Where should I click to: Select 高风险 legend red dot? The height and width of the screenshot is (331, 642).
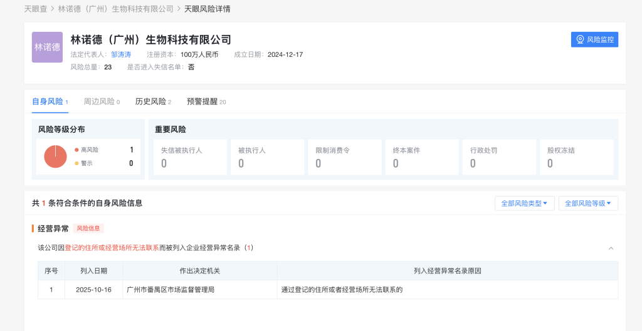(76, 150)
